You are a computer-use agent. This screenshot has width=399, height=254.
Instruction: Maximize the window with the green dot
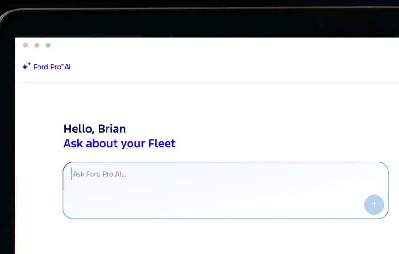pos(48,46)
